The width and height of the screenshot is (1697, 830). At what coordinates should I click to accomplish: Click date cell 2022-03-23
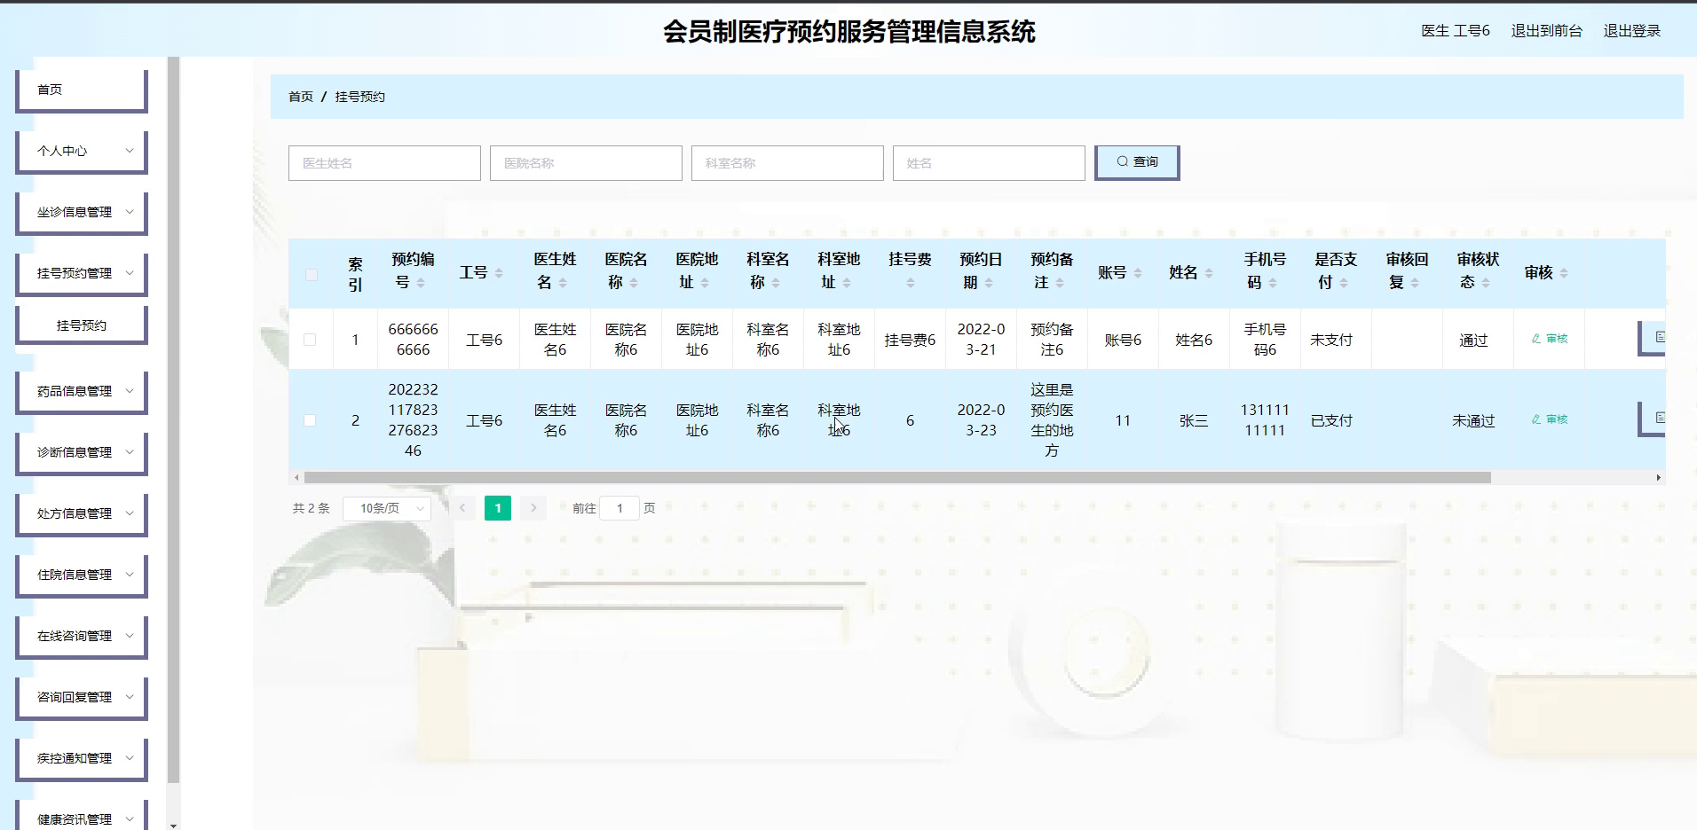click(981, 420)
